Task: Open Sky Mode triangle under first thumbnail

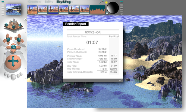Action: (36, 15)
